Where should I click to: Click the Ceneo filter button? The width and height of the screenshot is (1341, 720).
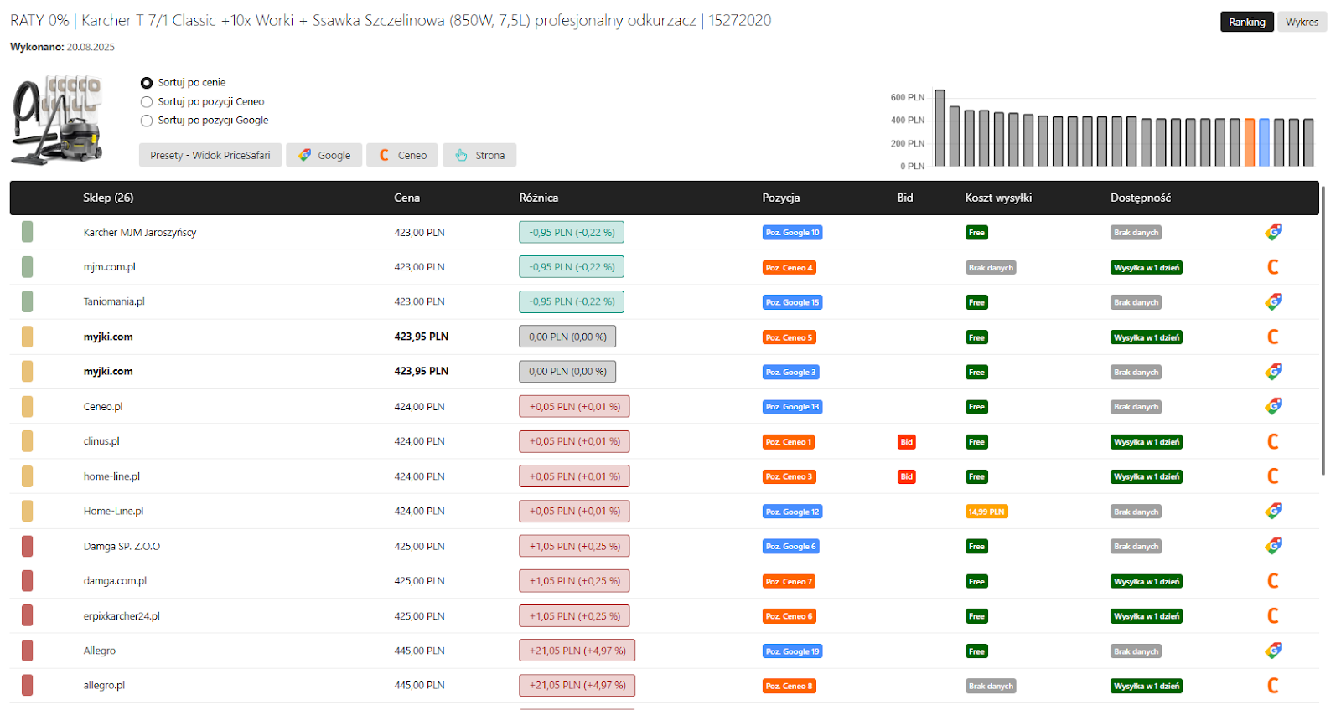click(402, 155)
